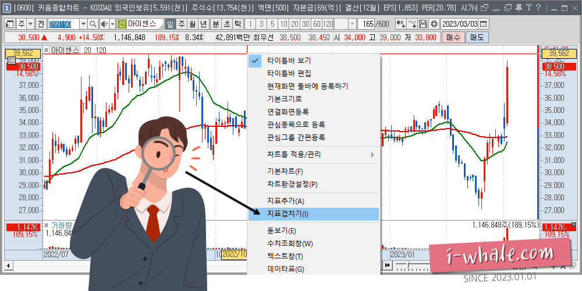This screenshot has height=291, width=582.
Task: Choose 텍스트창(T) menu item
Action: 314,257
